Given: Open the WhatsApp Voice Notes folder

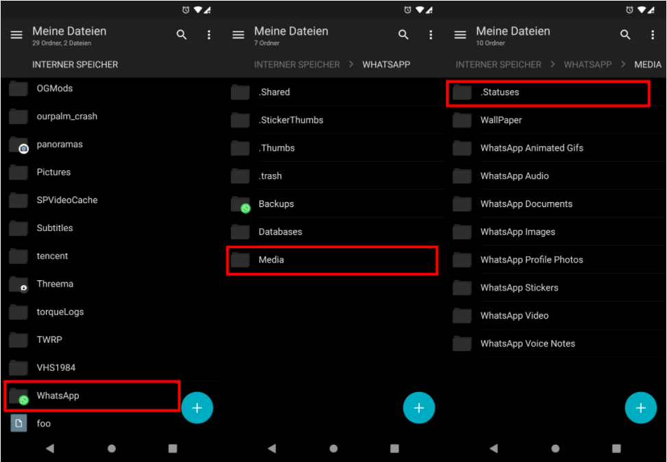Looking at the screenshot, I should [x=527, y=343].
